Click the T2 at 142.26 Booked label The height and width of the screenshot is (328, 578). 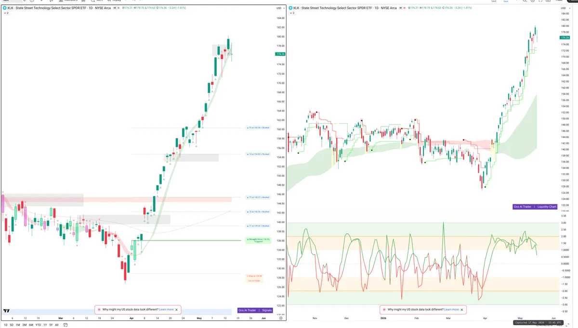[258, 212]
